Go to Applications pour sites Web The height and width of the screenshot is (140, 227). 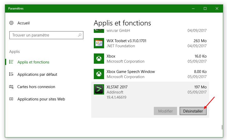click(41, 99)
